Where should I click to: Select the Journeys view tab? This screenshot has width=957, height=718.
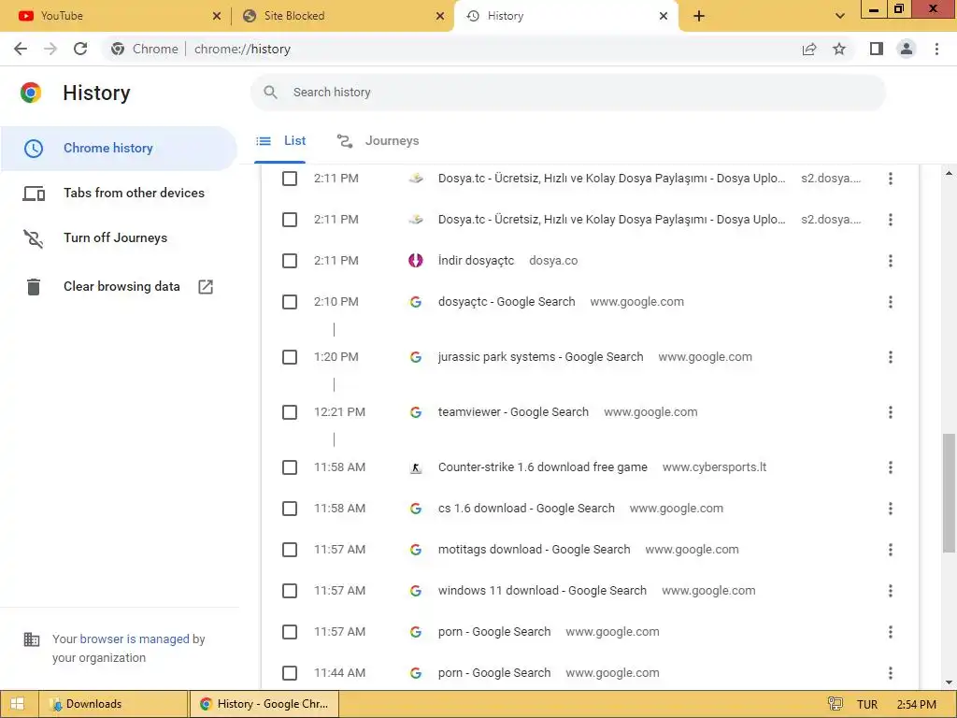coord(378,141)
